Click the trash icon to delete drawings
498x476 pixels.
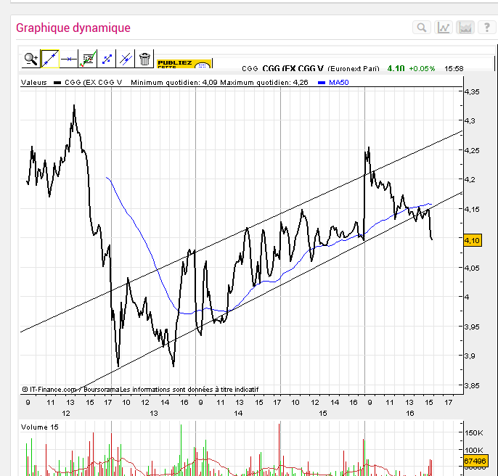tap(144, 59)
